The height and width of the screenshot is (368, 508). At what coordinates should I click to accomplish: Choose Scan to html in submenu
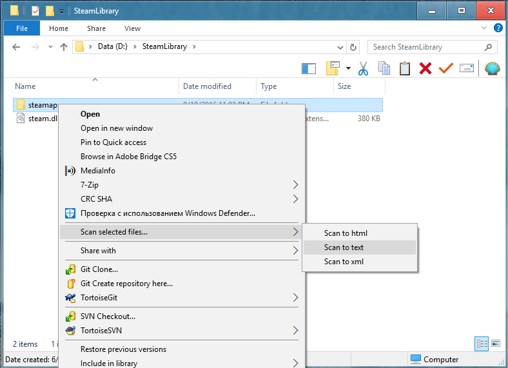pyautogui.click(x=360, y=233)
